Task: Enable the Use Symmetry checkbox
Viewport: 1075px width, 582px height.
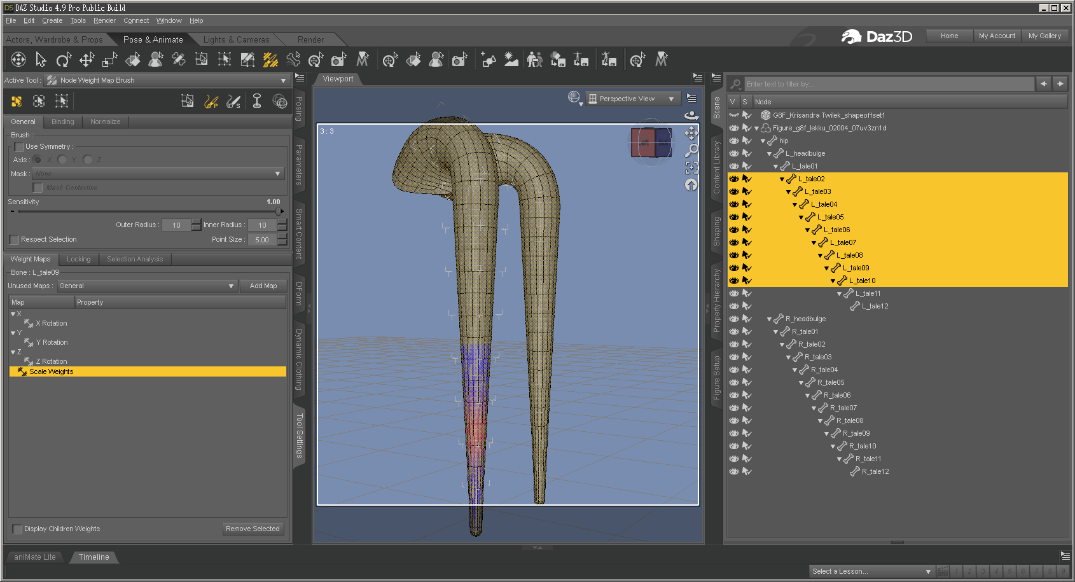Action: 19,147
